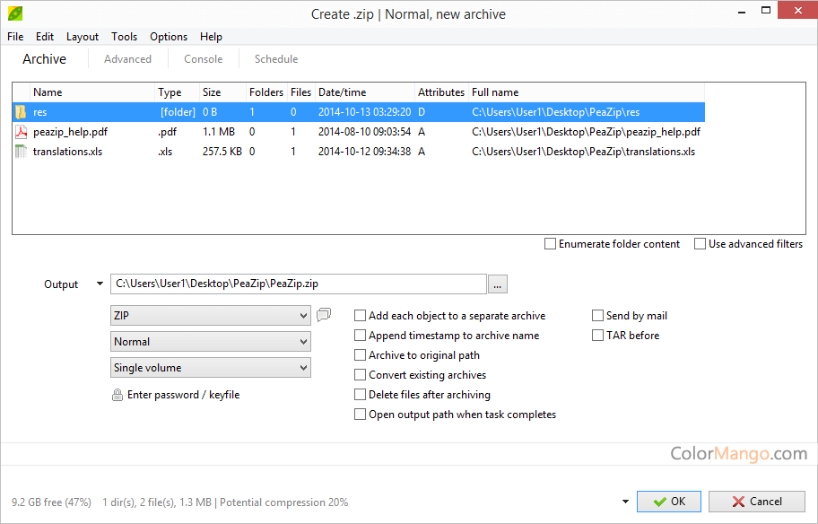
Task: Click date 2014-08-10 09:03:54
Action: pyautogui.click(x=365, y=132)
